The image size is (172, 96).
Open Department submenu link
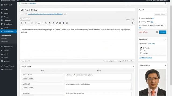[x=5, y=41]
